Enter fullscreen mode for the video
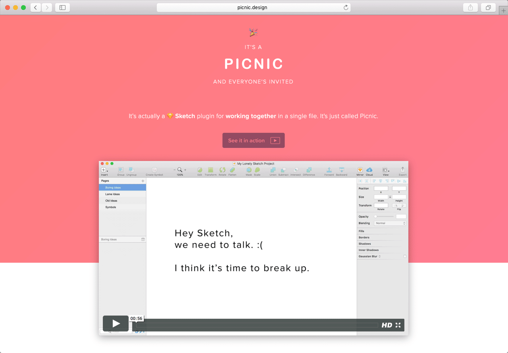 [x=398, y=325]
